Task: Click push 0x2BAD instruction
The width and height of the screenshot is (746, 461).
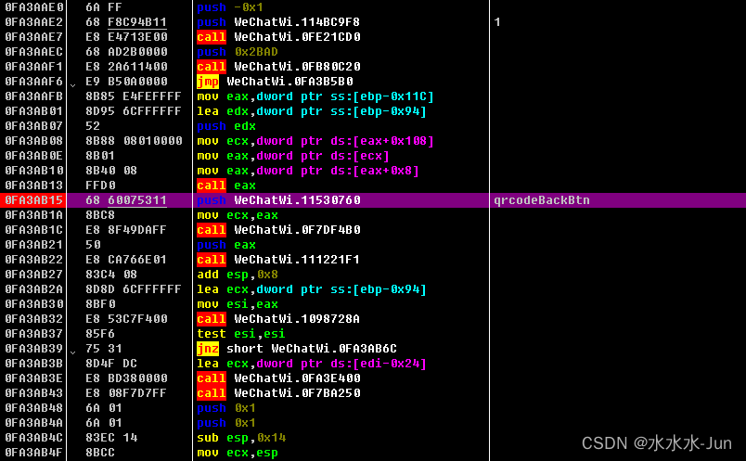Action: click(x=238, y=51)
